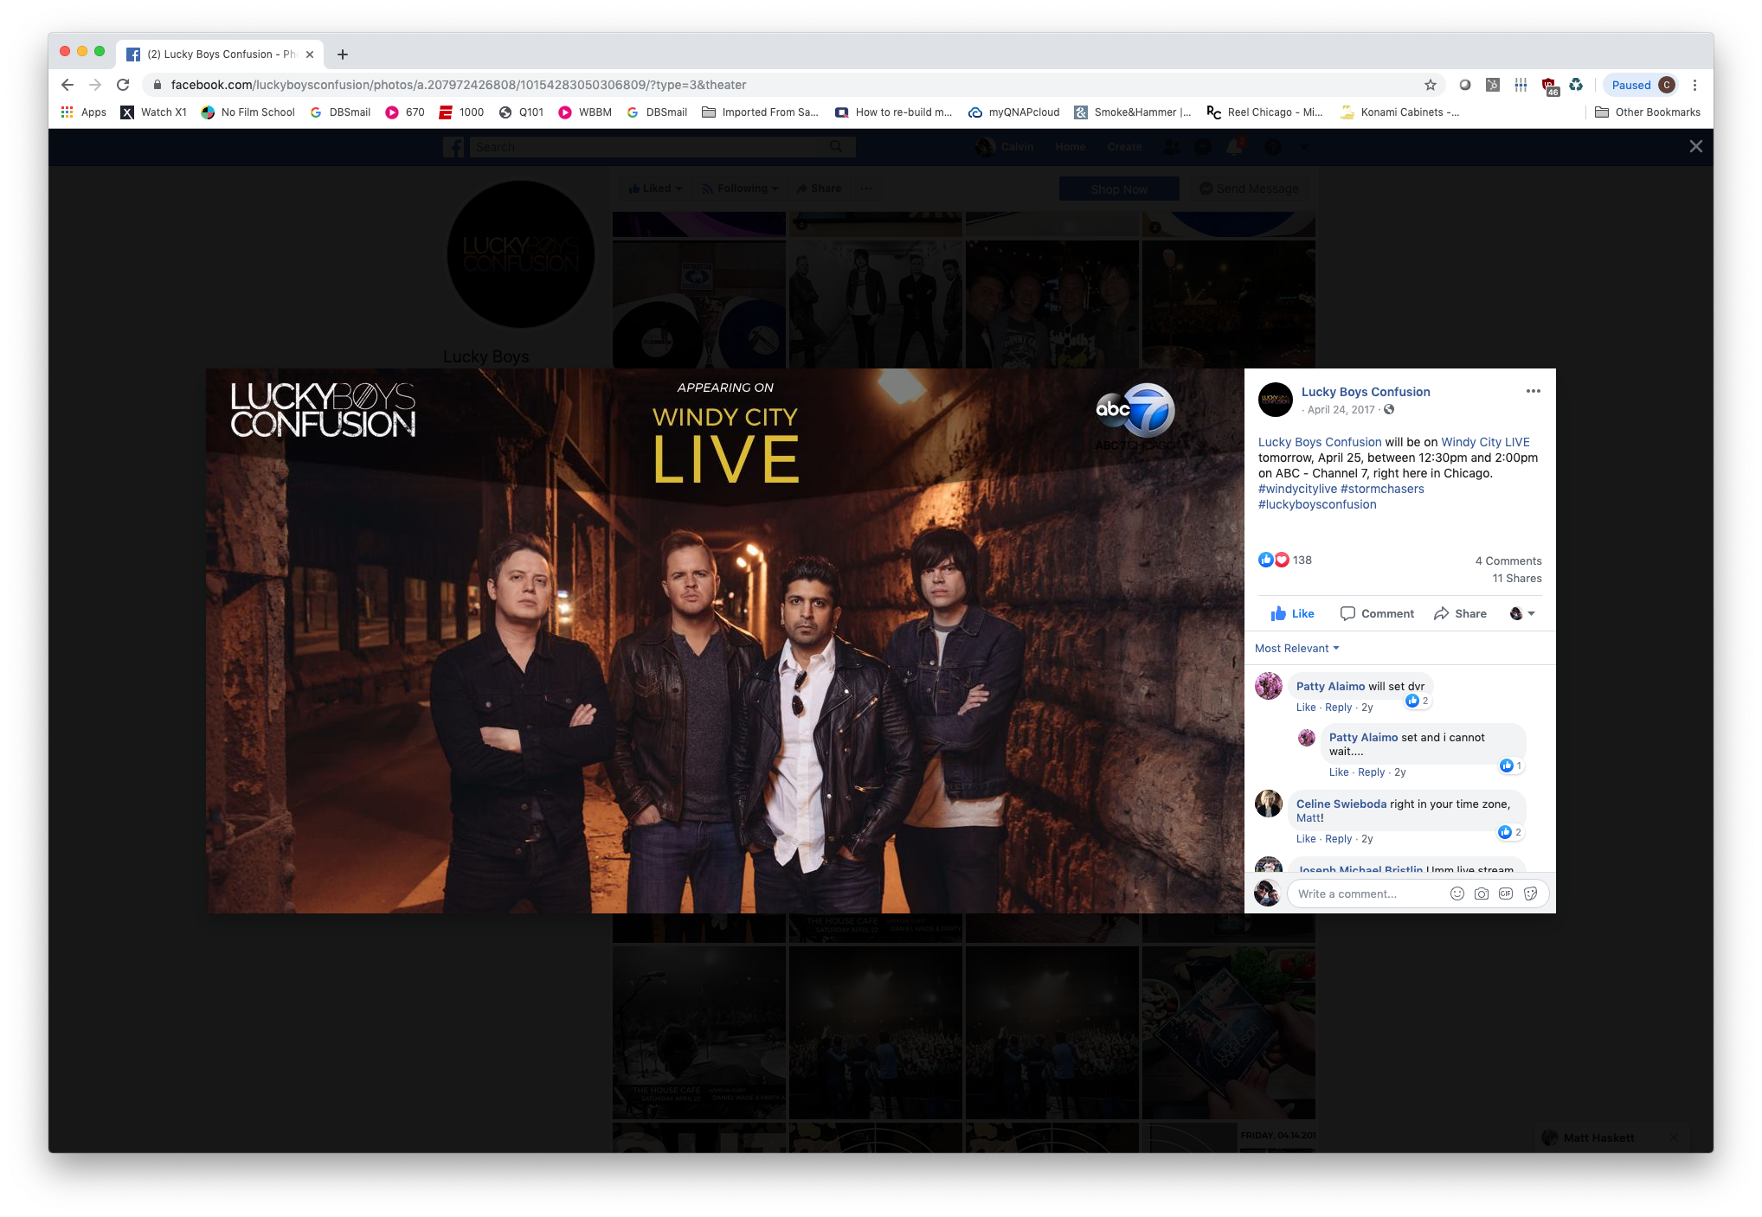Close the photo theater with the X
The width and height of the screenshot is (1762, 1217).
pyautogui.click(x=1696, y=146)
